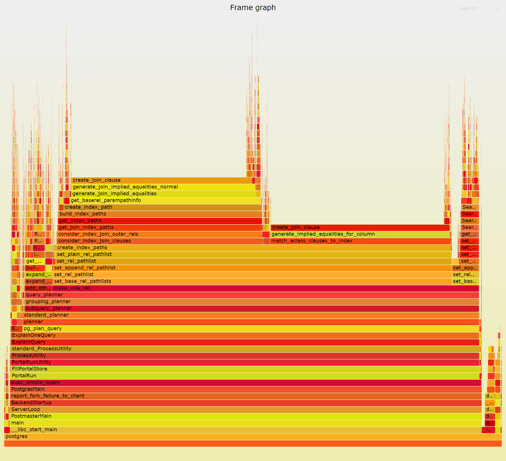Open the match_eclass_clauses_to_index frame

point(360,241)
